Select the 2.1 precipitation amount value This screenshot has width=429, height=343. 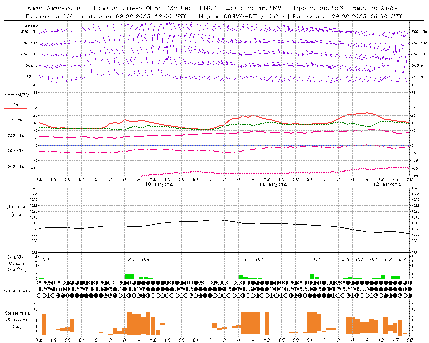tap(131, 260)
